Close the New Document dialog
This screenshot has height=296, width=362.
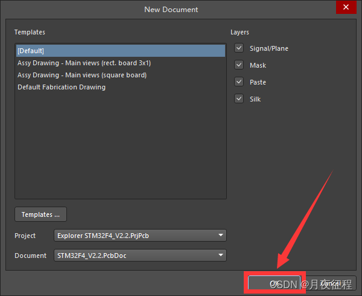coord(346,7)
